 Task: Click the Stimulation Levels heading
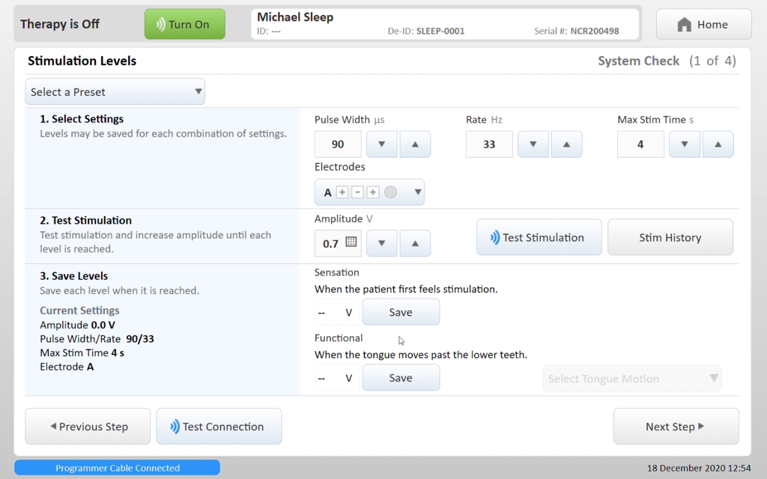(82, 61)
